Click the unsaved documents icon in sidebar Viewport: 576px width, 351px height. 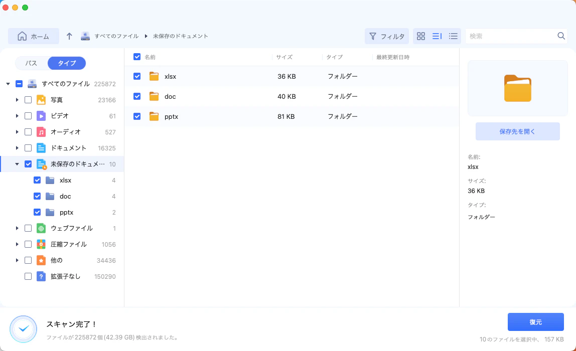[x=42, y=164]
